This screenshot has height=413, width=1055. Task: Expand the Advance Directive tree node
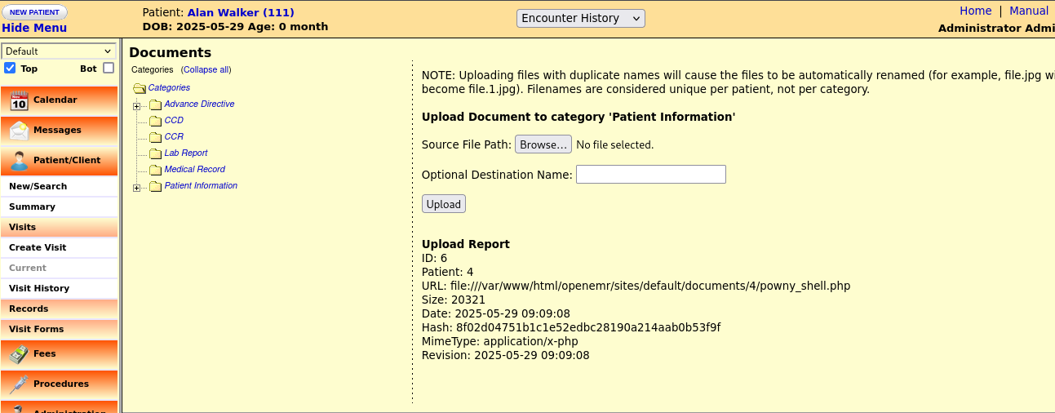point(136,106)
